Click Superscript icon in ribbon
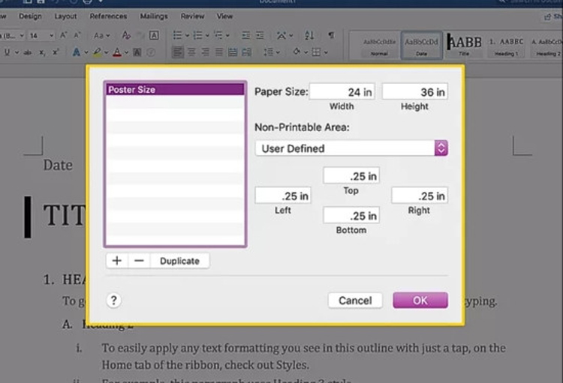 pos(56,52)
